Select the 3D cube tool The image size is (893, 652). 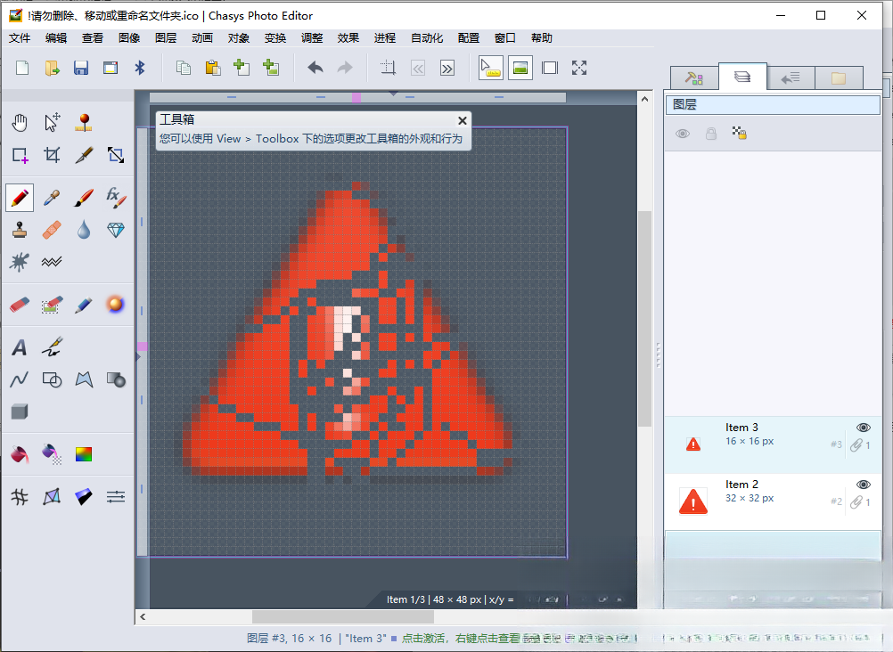[20, 412]
